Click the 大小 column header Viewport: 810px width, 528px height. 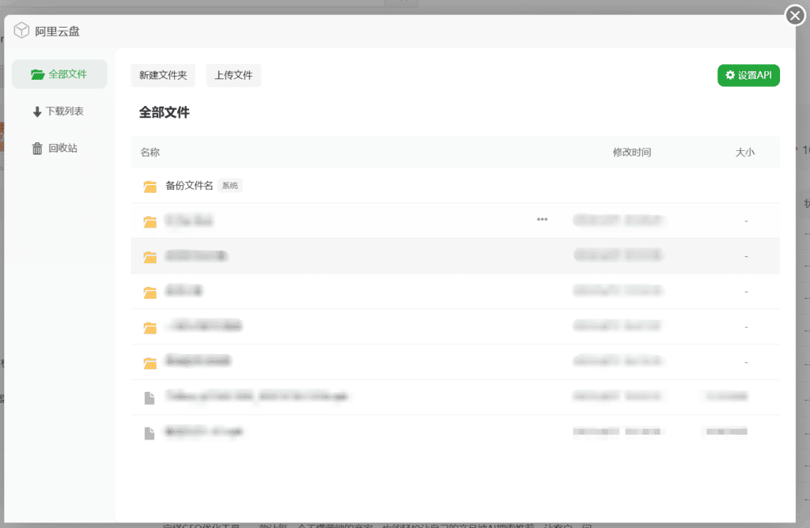745,153
